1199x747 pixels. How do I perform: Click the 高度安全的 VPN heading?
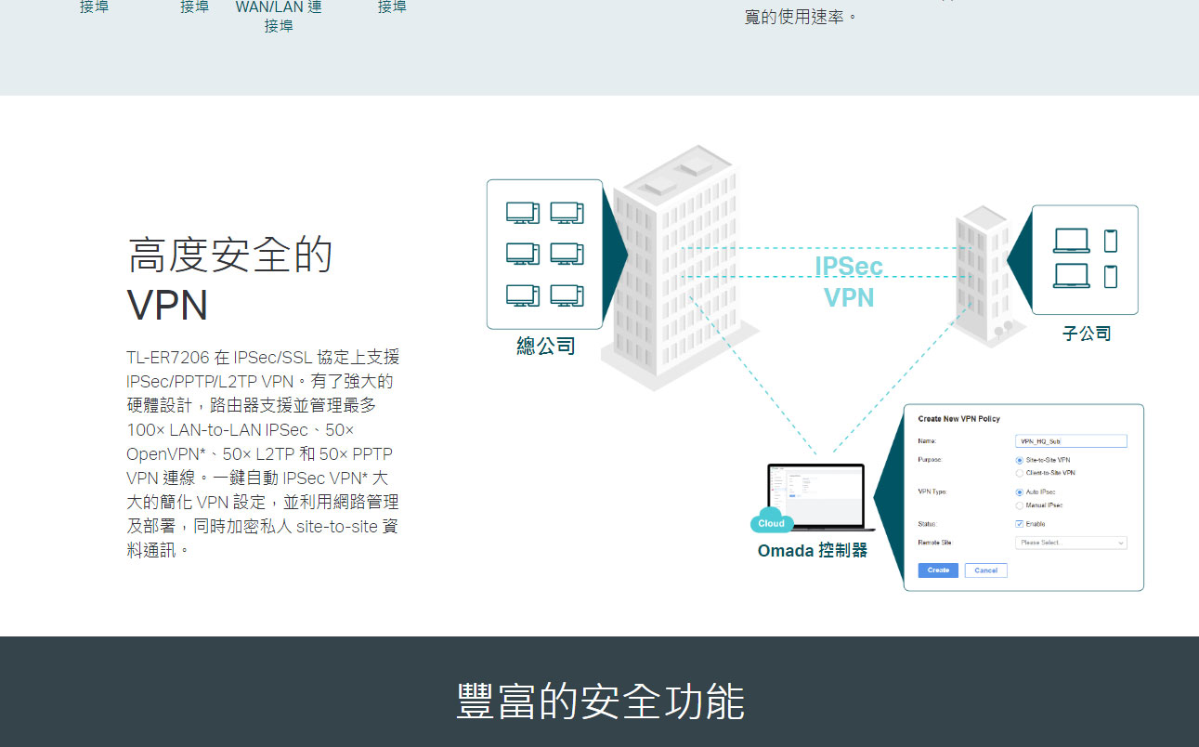[229, 279]
